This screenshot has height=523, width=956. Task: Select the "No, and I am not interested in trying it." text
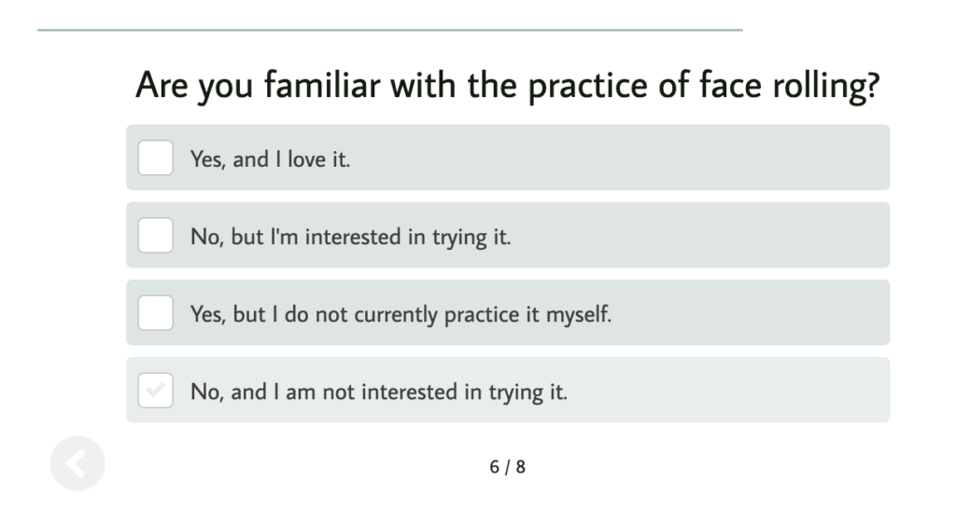click(x=379, y=392)
